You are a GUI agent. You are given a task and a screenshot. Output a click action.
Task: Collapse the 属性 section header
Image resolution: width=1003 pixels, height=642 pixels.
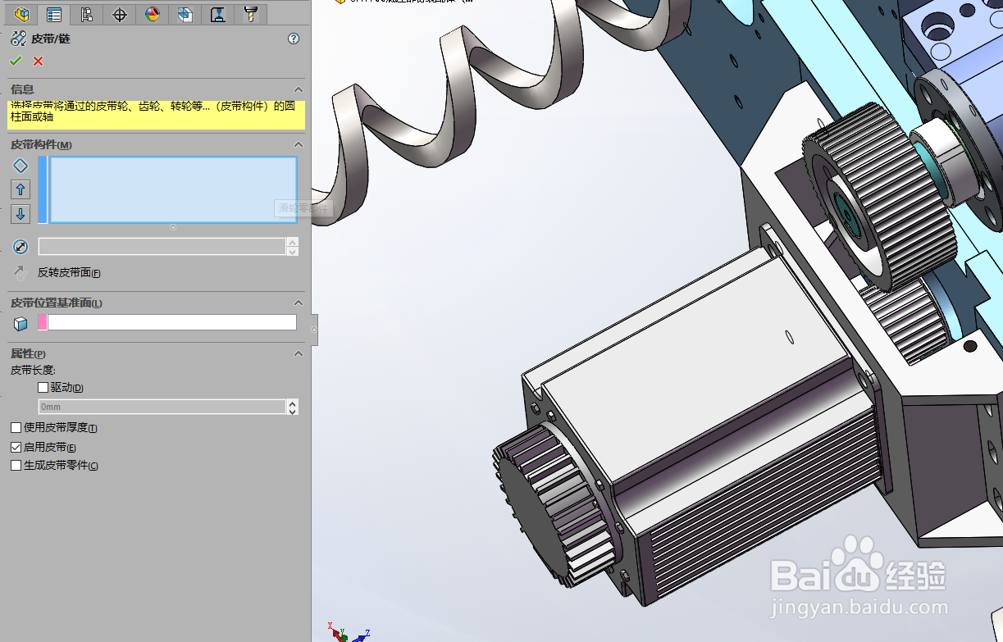coord(299,353)
